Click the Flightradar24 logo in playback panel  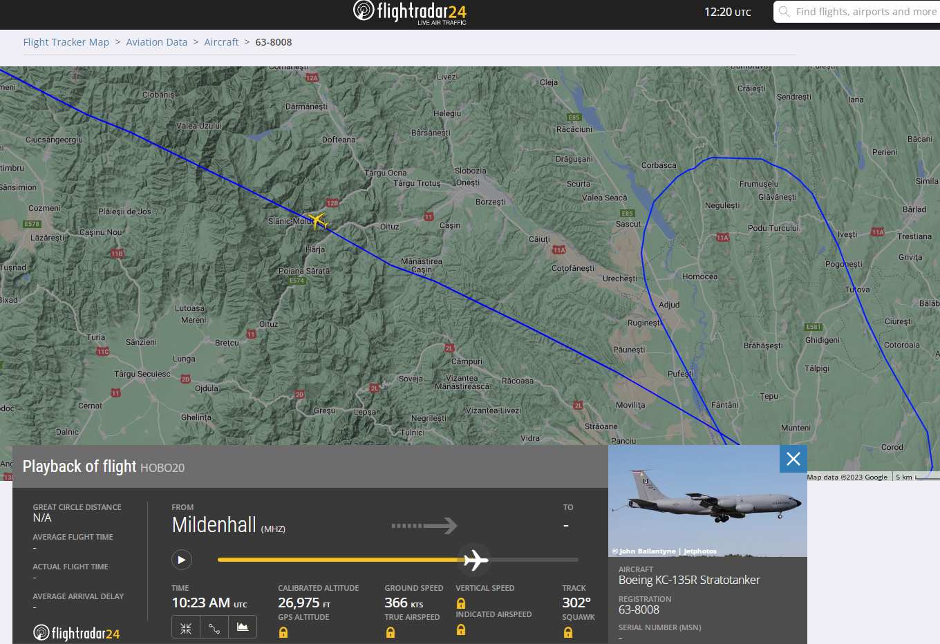(77, 633)
